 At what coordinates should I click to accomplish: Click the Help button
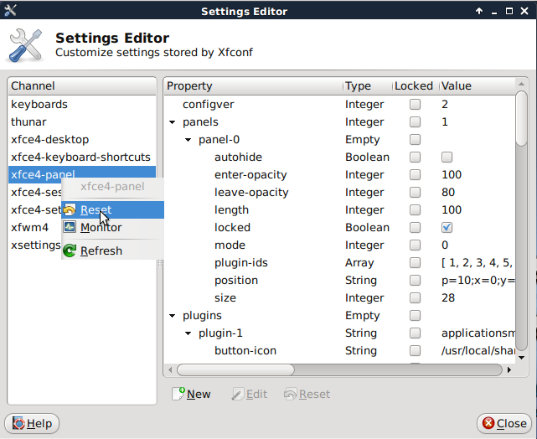tap(32, 423)
